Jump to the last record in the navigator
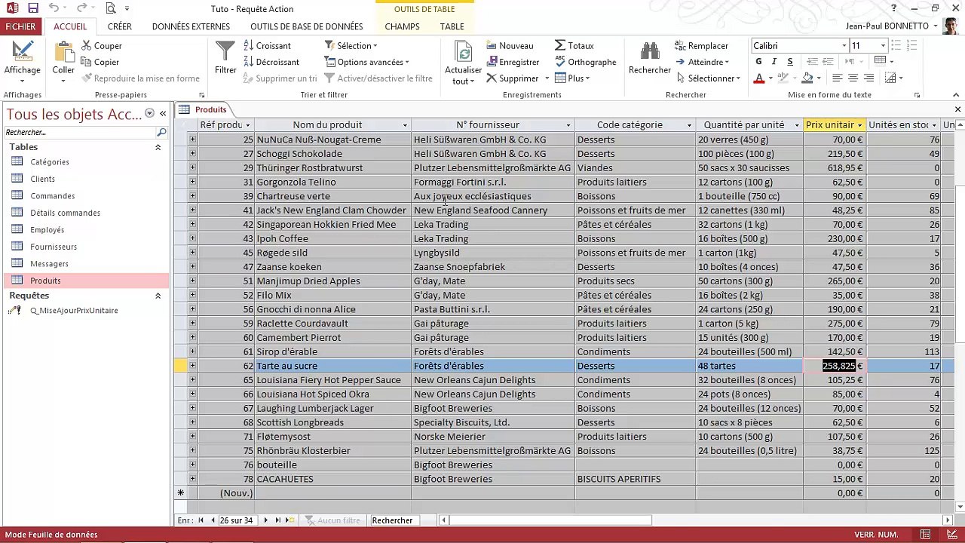The image size is (965, 543). click(278, 520)
